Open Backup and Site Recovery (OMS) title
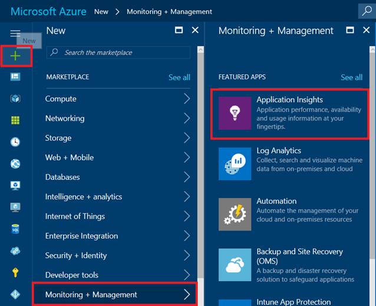376x306 pixels. click(300, 256)
